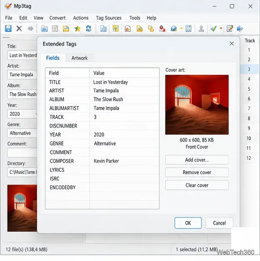Screen dimensions: 260x261
Task: Open the Actions menu
Action: (81, 18)
